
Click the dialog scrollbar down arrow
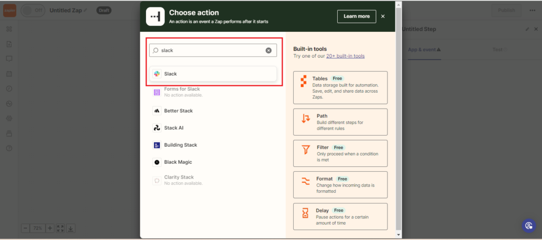(398, 235)
